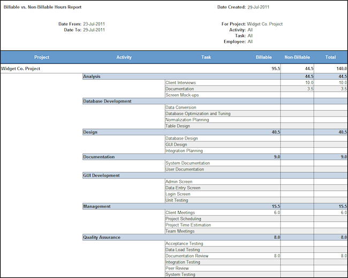Image resolution: width=348 pixels, height=278 pixels.
Task: Select the Client Meetings task
Action: coord(180,213)
